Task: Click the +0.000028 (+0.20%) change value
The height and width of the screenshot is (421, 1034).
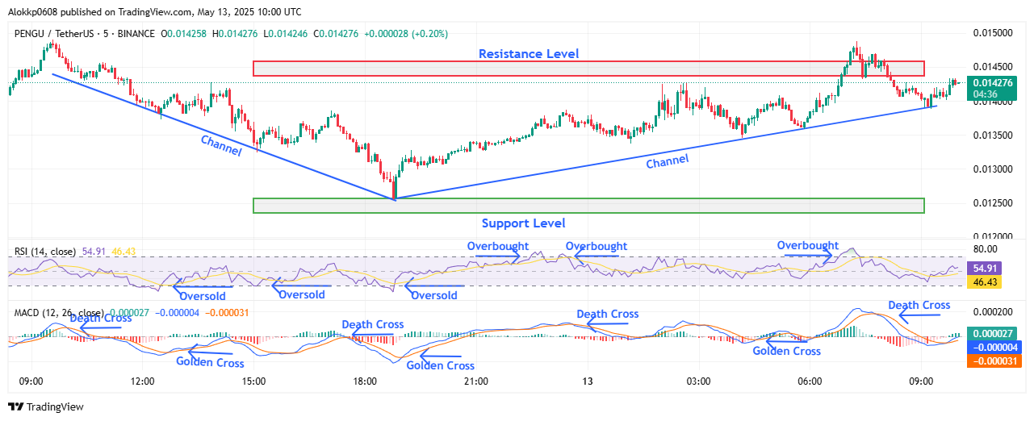Action: coord(406,34)
